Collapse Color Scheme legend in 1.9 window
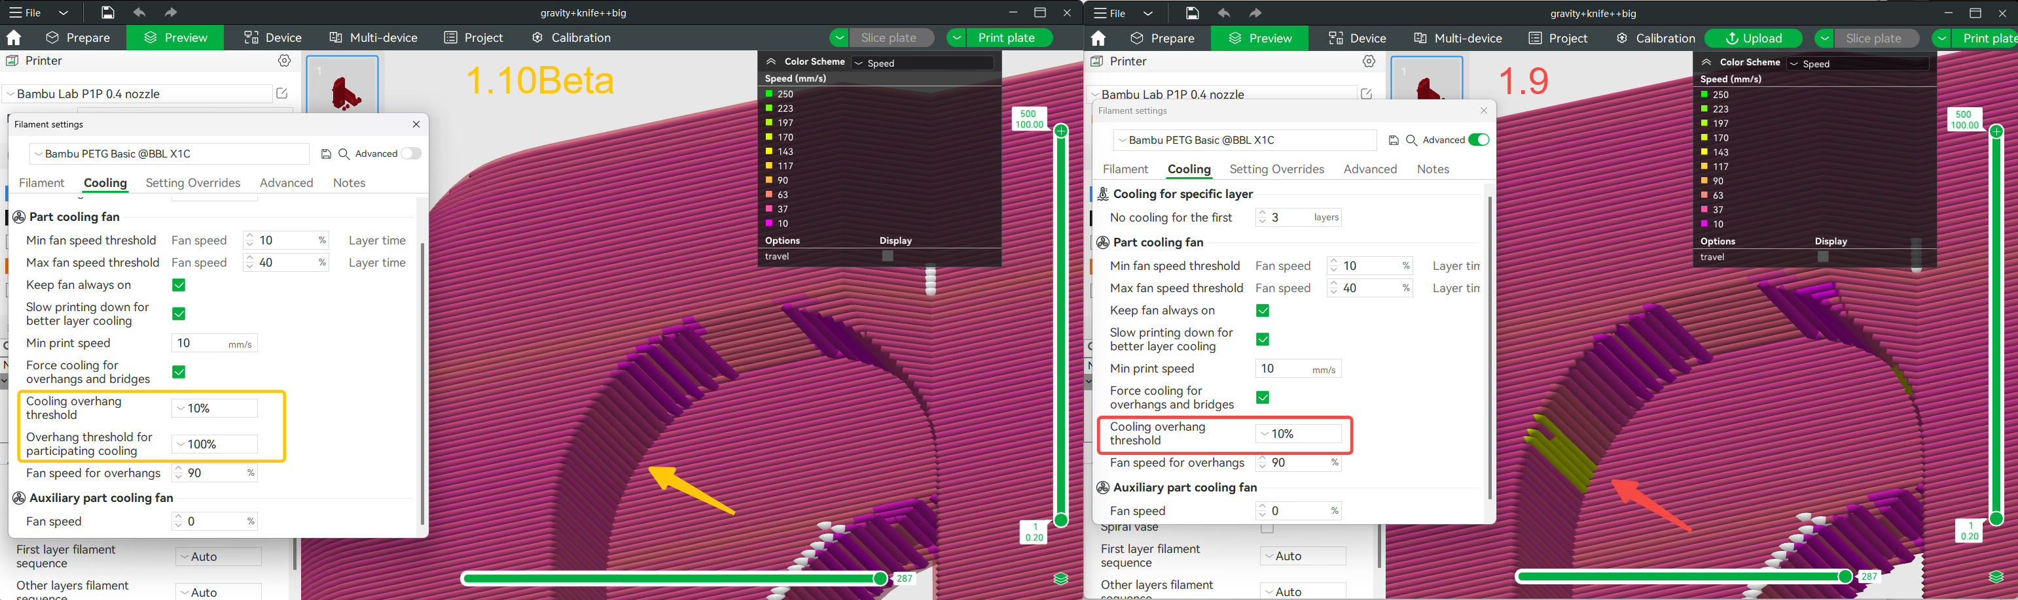 tap(1706, 62)
